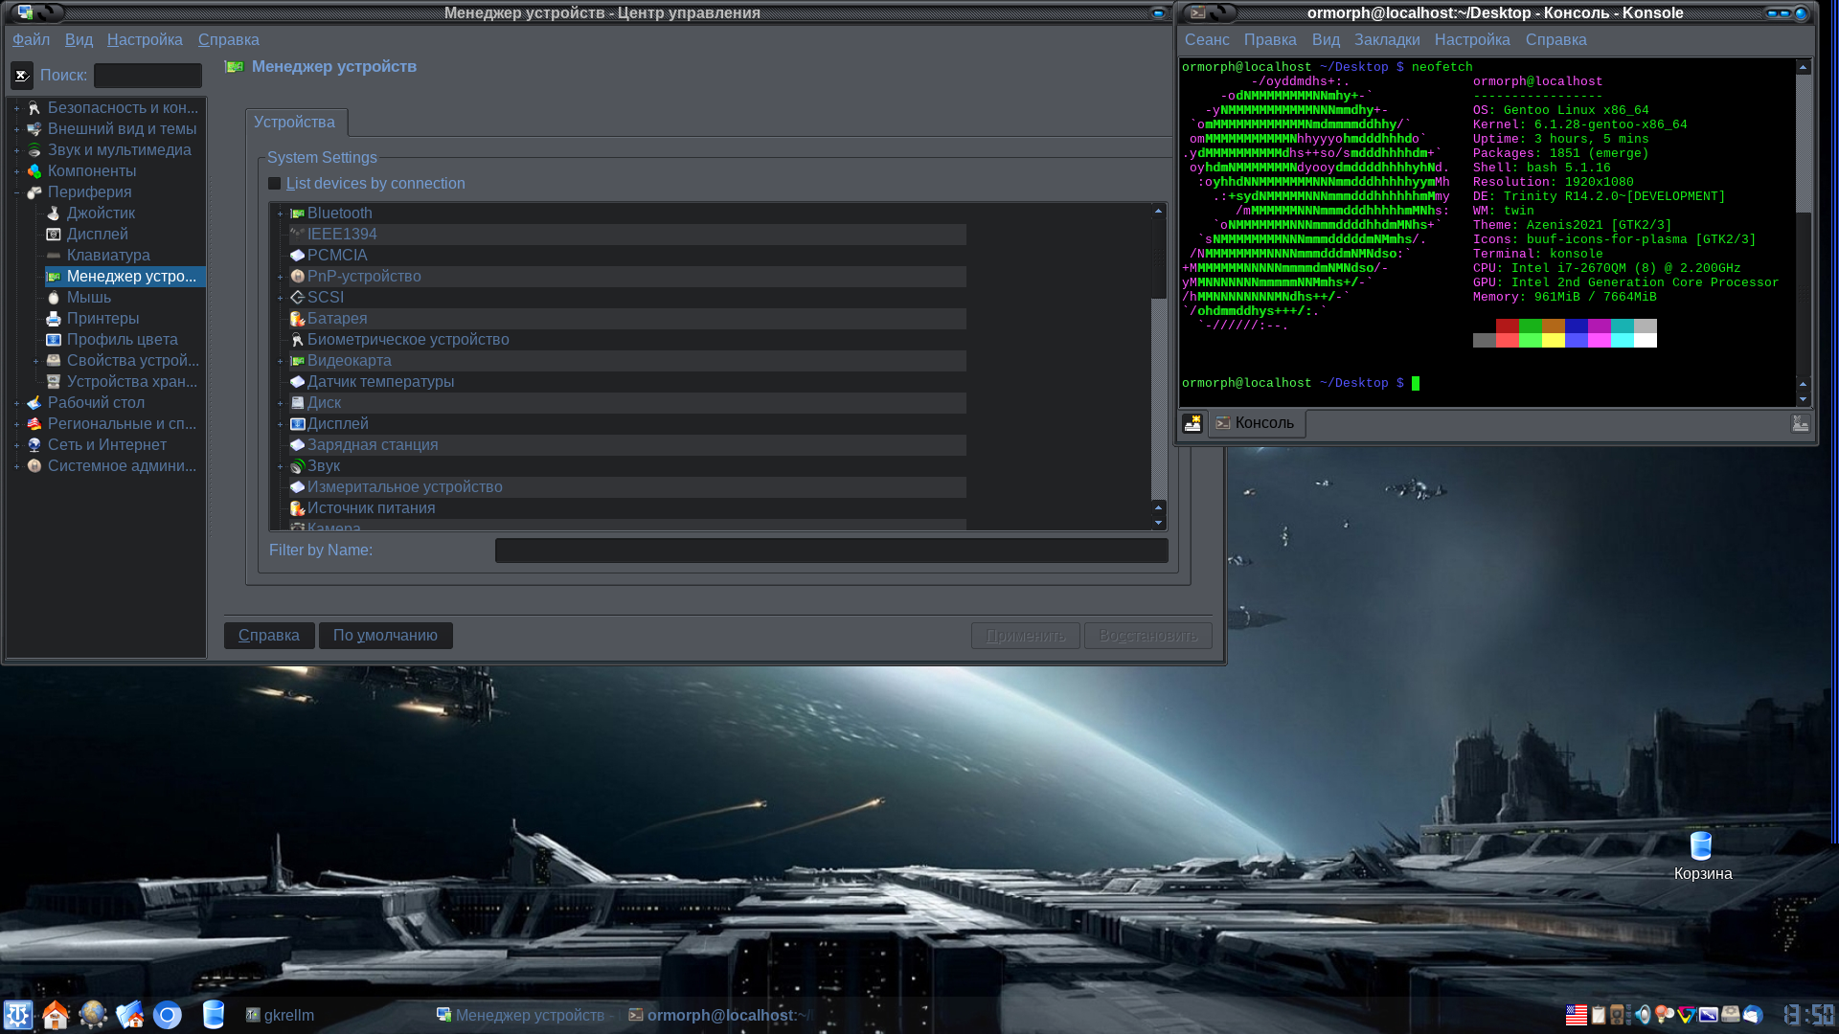Viewport: 1839px width, 1034px height.
Task: Open the Файл menu in Control Center
Action: click(31, 39)
